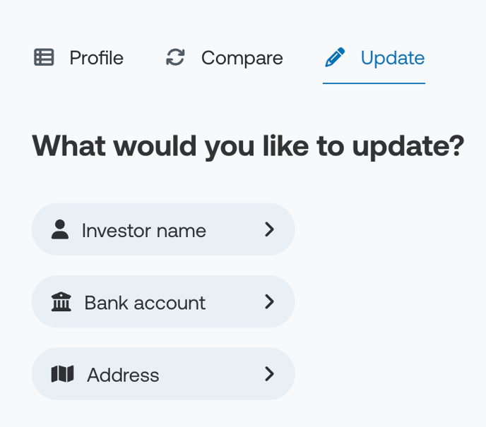This screenshot has height=427, width=486.
Task: Click the Profile list icon
Action: 44,57
